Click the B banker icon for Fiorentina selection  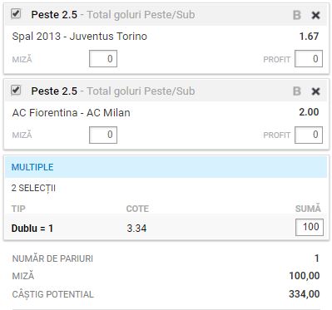[297, 91]
